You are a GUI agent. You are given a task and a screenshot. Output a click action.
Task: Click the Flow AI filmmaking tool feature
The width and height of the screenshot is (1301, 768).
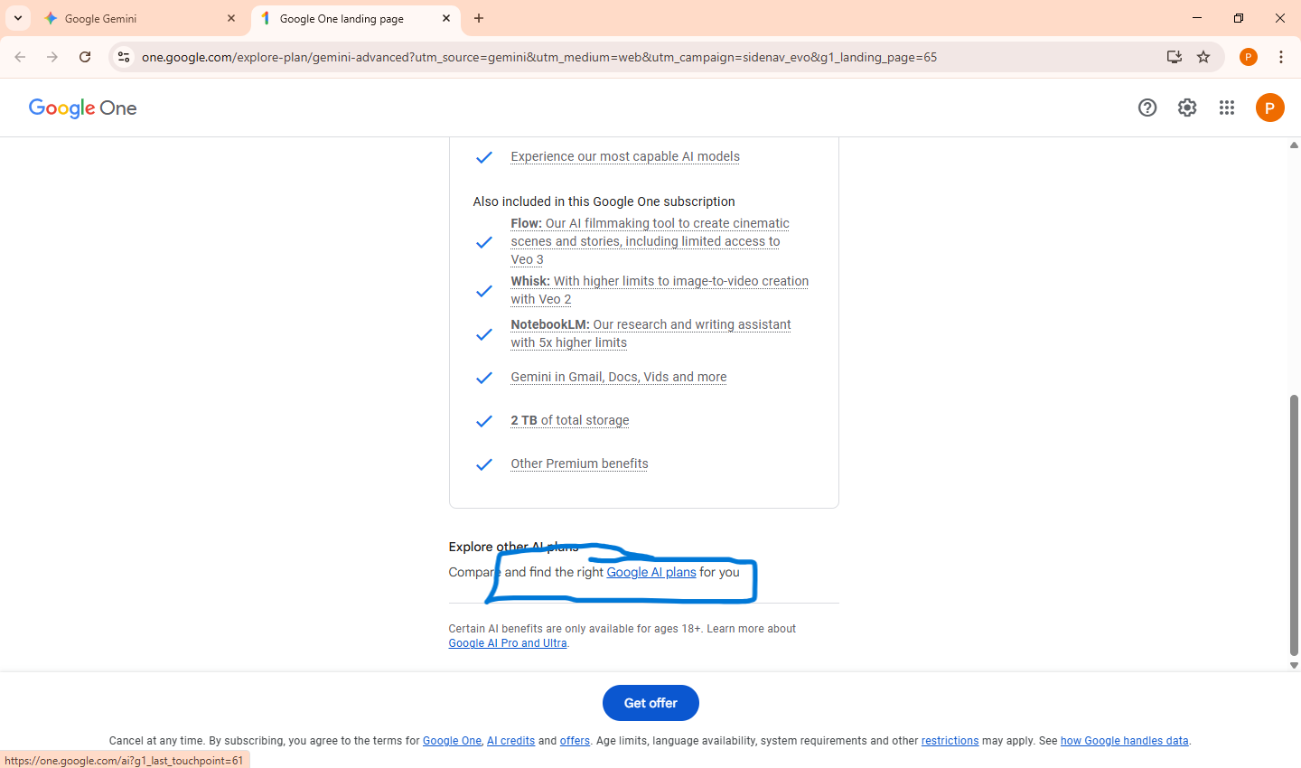click(x=650, y=241)
